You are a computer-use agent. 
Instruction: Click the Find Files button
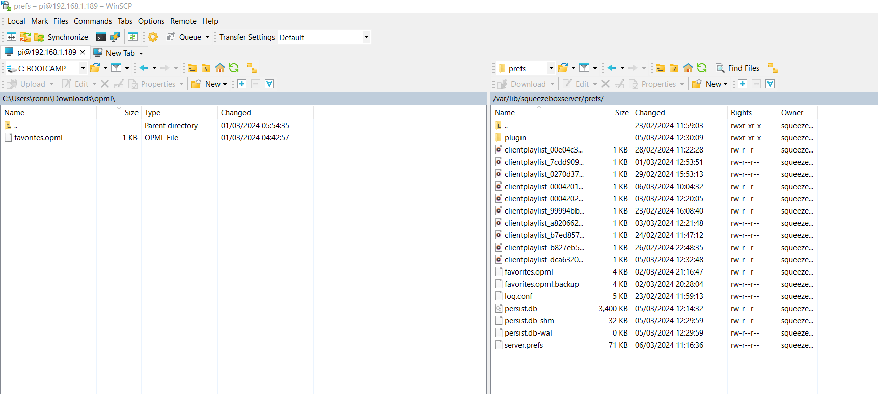[x=737, y=68]
